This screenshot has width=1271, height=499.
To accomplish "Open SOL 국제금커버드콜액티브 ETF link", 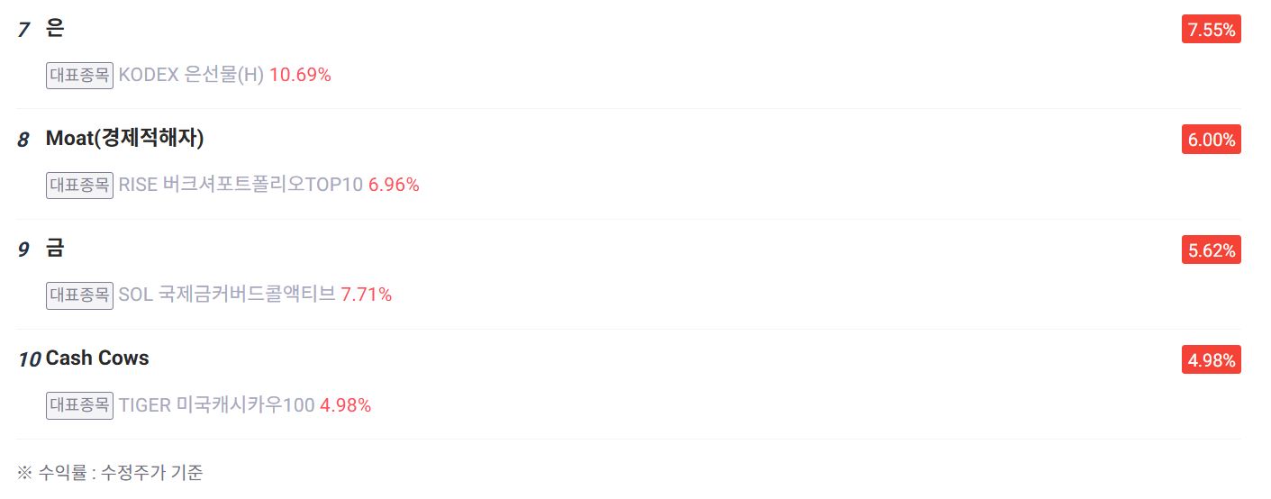I will (227, 295).
